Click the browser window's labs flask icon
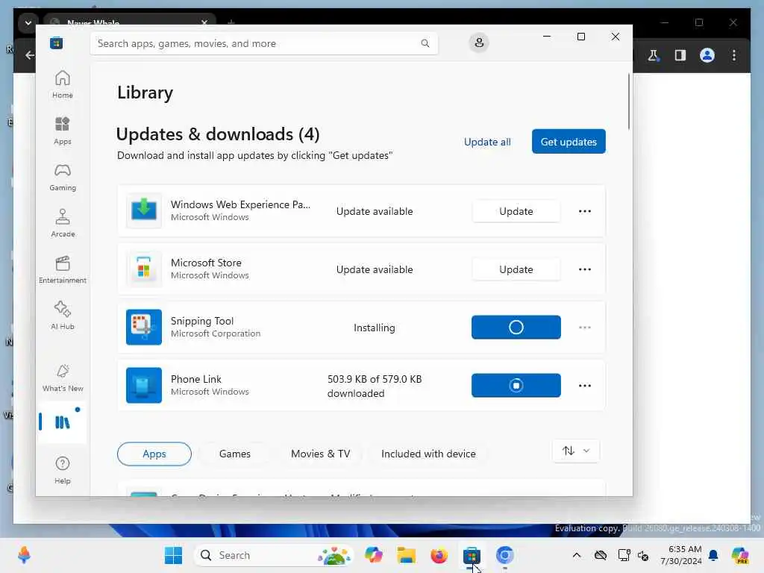The image size is (764, 573). pyautogui.click(x=654, y=55)
